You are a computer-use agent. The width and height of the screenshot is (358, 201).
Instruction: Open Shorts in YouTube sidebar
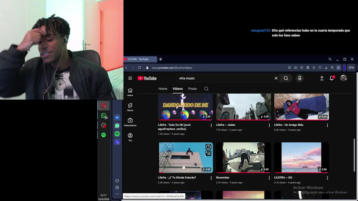coord(130,107)
